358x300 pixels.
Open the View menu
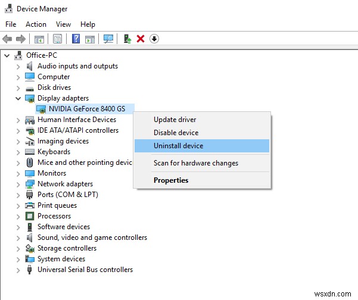(63, 24)
